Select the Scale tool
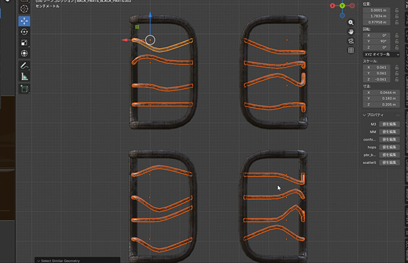Viewport: 408px width, 263px height. pyautogui.click(x=25, y=43)
